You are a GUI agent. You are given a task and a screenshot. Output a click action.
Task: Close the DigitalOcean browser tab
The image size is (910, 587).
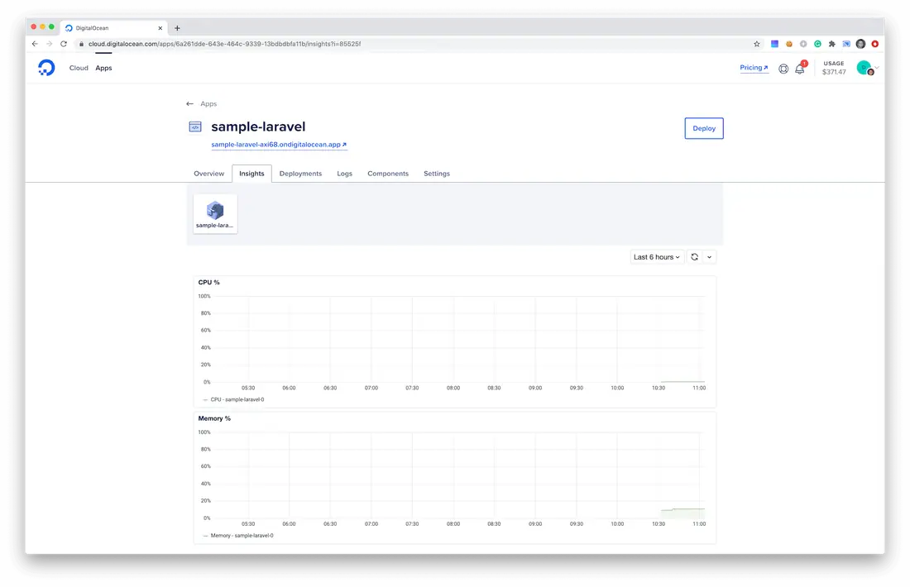(x=160, y=28)
